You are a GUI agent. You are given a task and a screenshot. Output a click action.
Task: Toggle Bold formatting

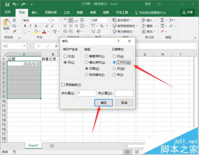tap(25, 26)
